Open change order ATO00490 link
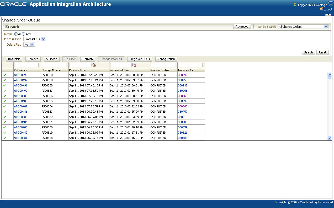 (x=20, y=91)
